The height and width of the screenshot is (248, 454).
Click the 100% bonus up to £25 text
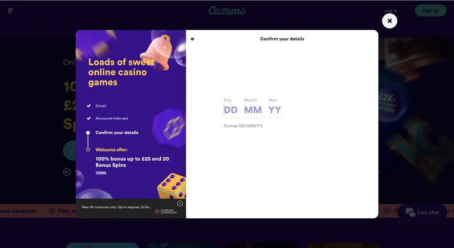[132, 162]
